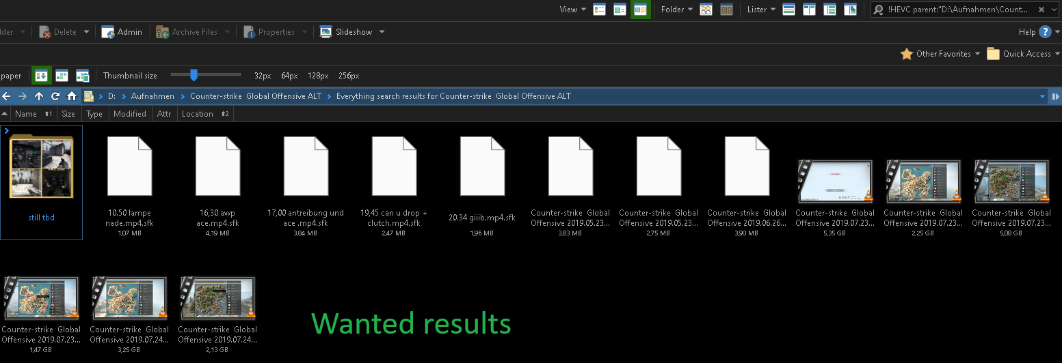
Task: Select the 'still tbd' folder thumbnail
Action: click(41, 181)
